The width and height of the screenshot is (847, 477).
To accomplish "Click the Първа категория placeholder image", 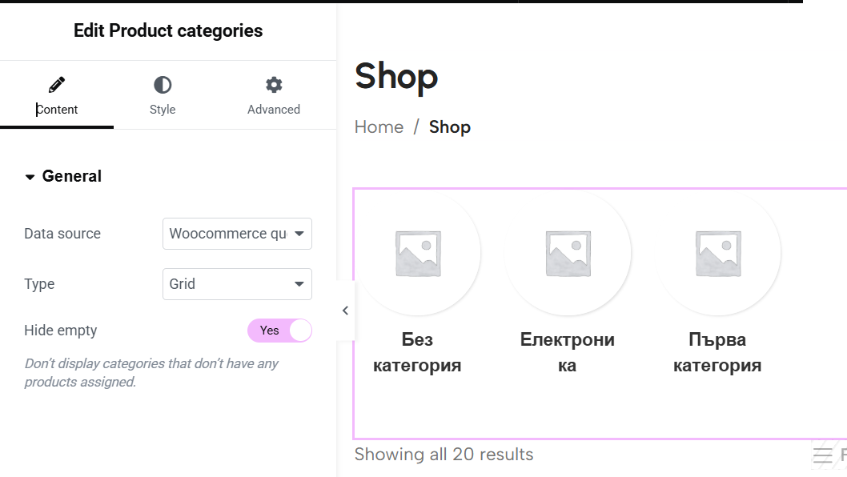I will click(718, 254).
